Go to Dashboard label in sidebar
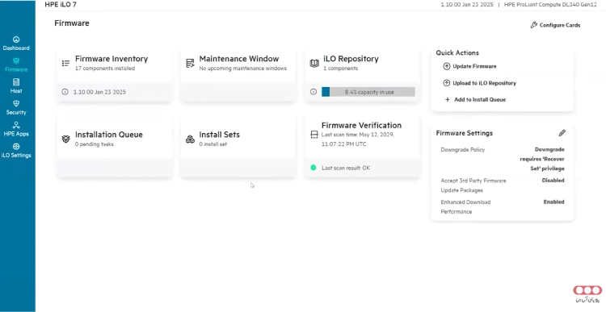 coord(16,48)
